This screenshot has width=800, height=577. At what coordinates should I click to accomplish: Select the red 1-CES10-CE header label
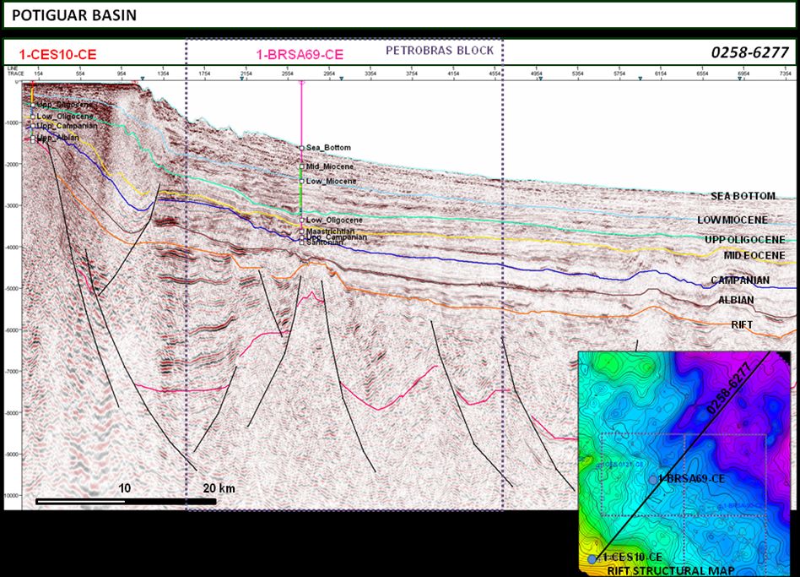57,54
